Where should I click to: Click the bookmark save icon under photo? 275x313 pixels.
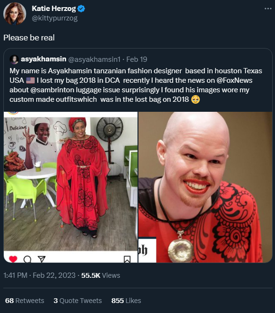(x=127, y=259)
